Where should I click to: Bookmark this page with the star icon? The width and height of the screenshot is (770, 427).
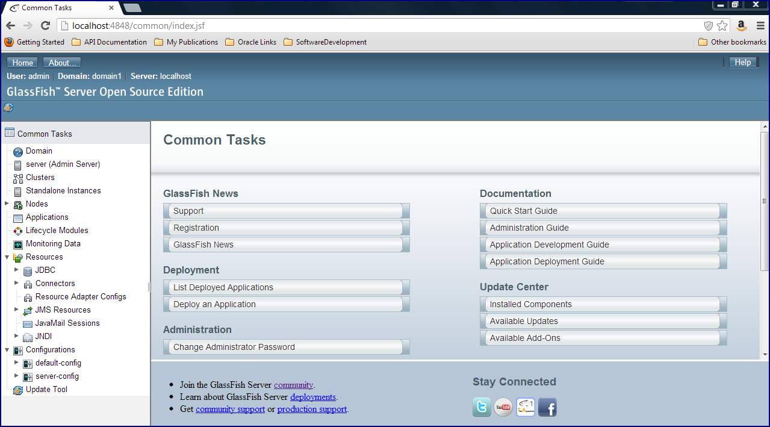pos(722,25)
